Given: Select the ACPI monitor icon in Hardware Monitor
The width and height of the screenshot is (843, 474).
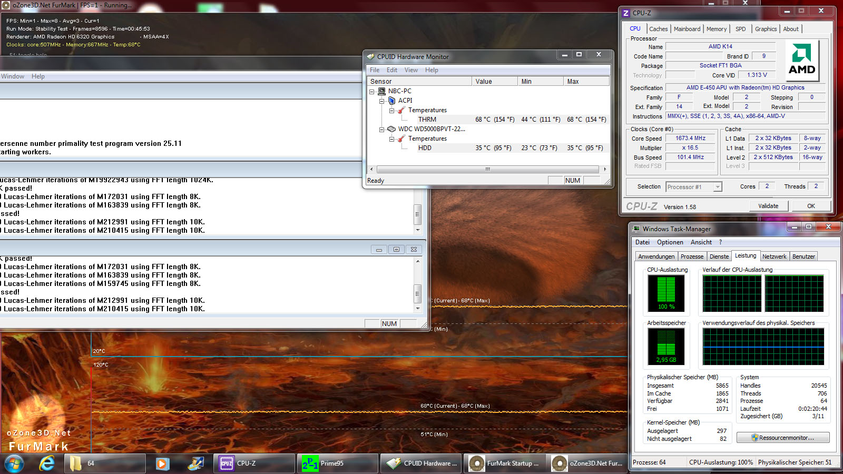Looking at the screenshot, I should pyautogui.click(x=391, y=101).
